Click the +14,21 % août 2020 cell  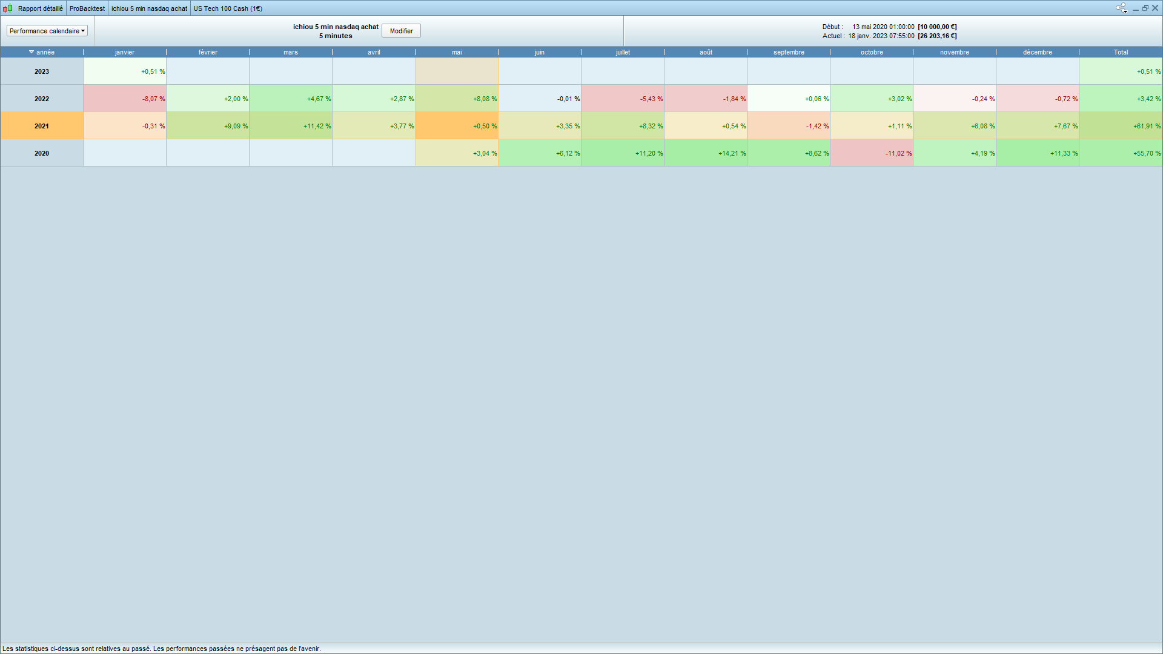706,153
